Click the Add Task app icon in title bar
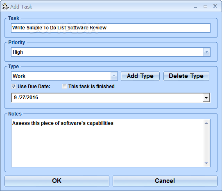The height and width of the screenshot is (191, 222). click(x=5, y=7)
